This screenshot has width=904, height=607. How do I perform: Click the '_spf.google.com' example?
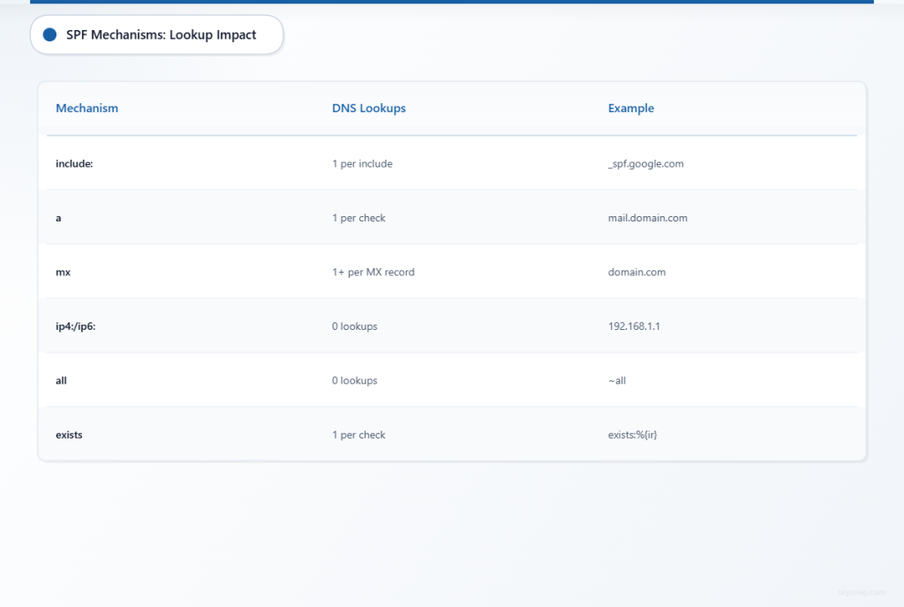645,163
